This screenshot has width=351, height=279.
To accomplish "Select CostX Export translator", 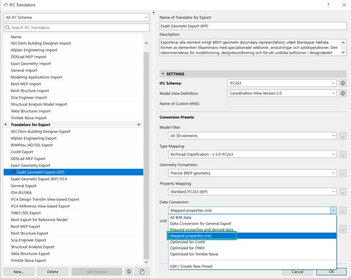I will pos(73,152).
